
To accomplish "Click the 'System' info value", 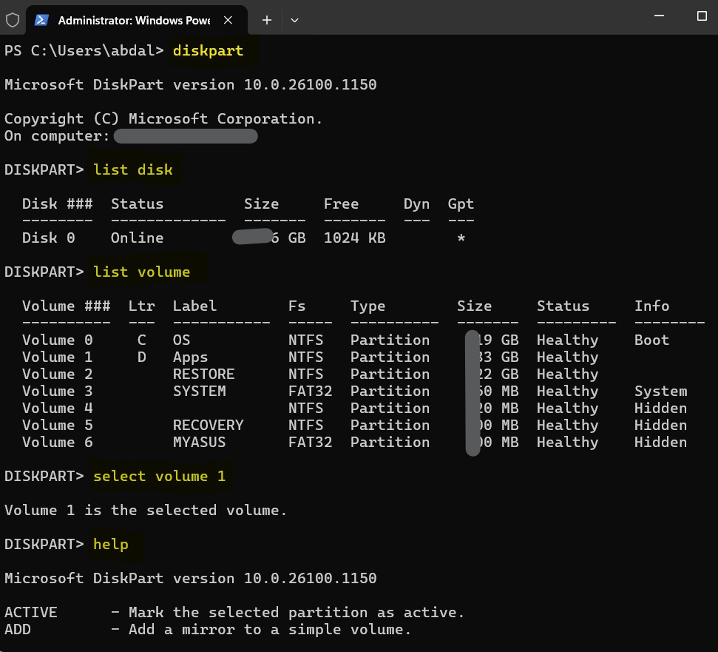I will (x=661, y=391).
